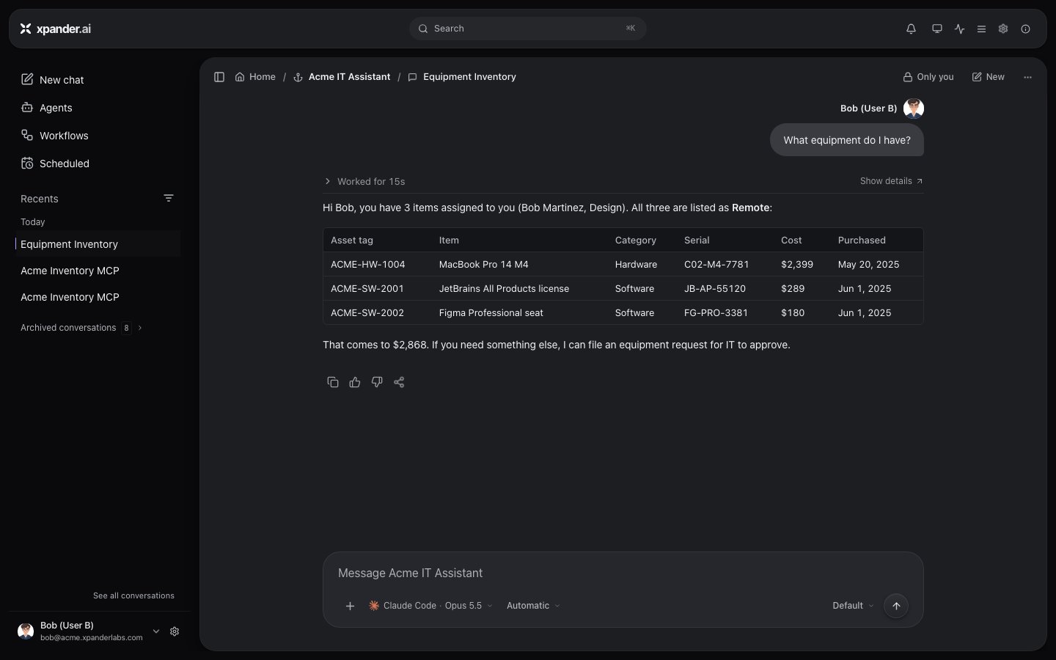Screen dimensions: 1056x660
Task: Click the Message Acme IT Assistant field
Action: (623, 573)
